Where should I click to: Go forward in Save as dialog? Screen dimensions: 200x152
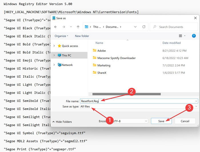[64, 27]
